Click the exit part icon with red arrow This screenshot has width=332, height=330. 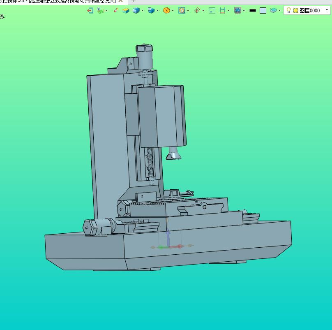coord(90,10)
